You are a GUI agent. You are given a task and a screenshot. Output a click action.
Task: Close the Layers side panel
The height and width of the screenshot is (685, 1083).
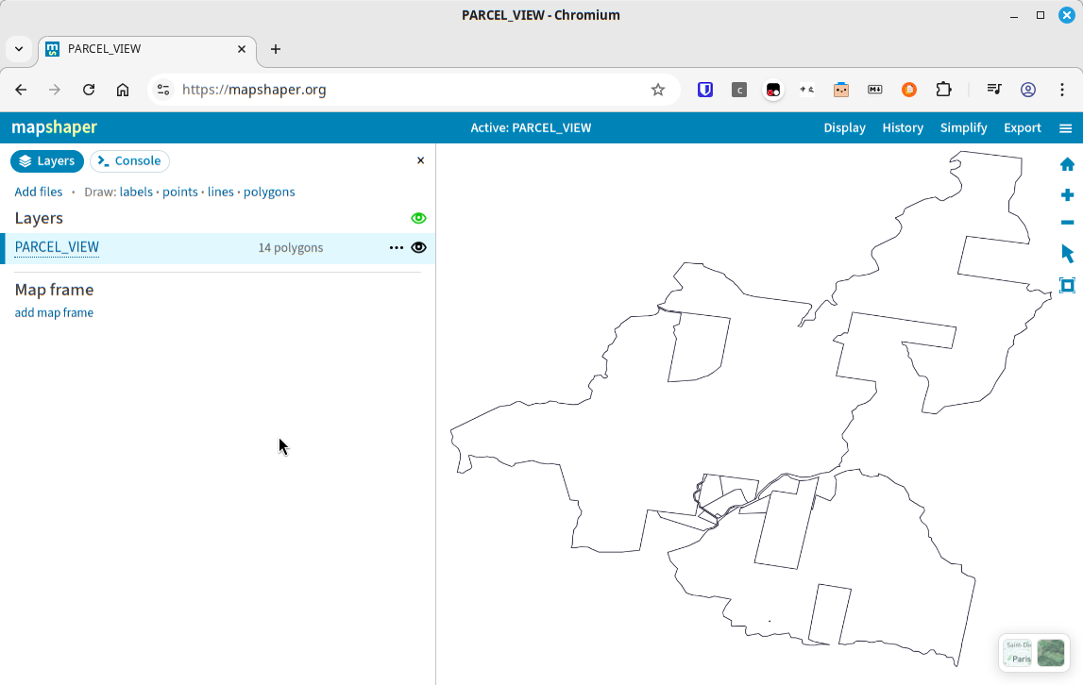(420, 161)
